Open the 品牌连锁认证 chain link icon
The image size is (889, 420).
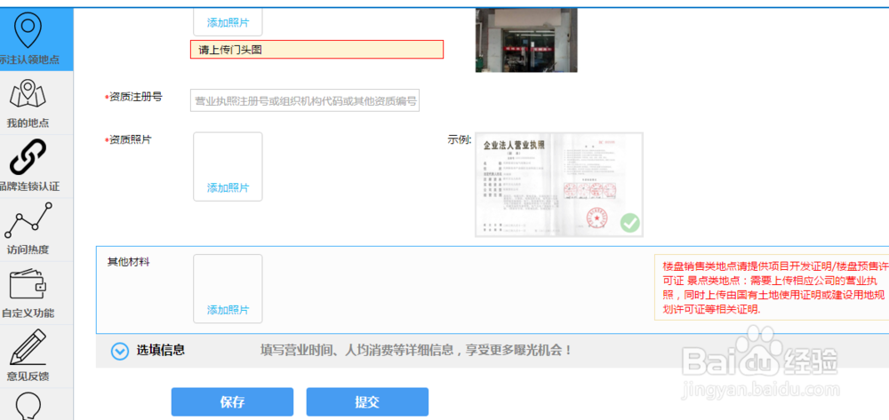point(28,157)
